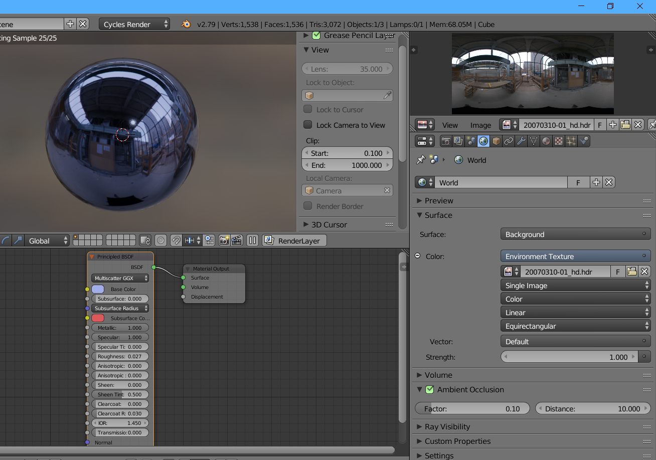Enable the Lock to Cursor checkbox
This screenshot has height=460, width=656.
point(308,109)
